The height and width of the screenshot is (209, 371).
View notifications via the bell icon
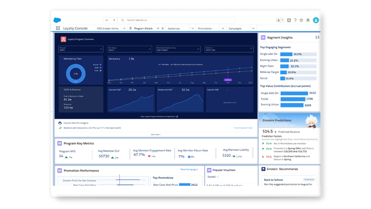[308, 20]
